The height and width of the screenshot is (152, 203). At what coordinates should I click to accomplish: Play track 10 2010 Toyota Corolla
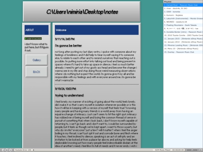coord(183,35)
